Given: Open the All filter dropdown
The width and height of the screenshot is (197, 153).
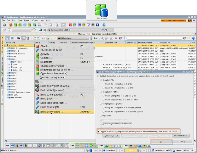Looking at the screenshot, I should pos(113,30).
